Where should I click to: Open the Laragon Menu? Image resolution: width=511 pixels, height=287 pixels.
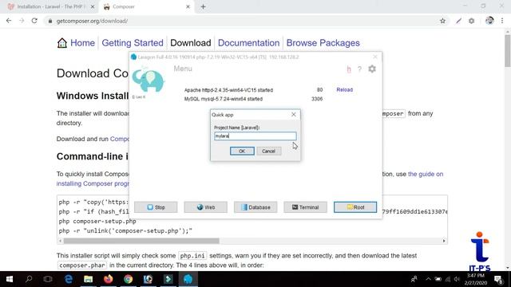coord(183,69)
